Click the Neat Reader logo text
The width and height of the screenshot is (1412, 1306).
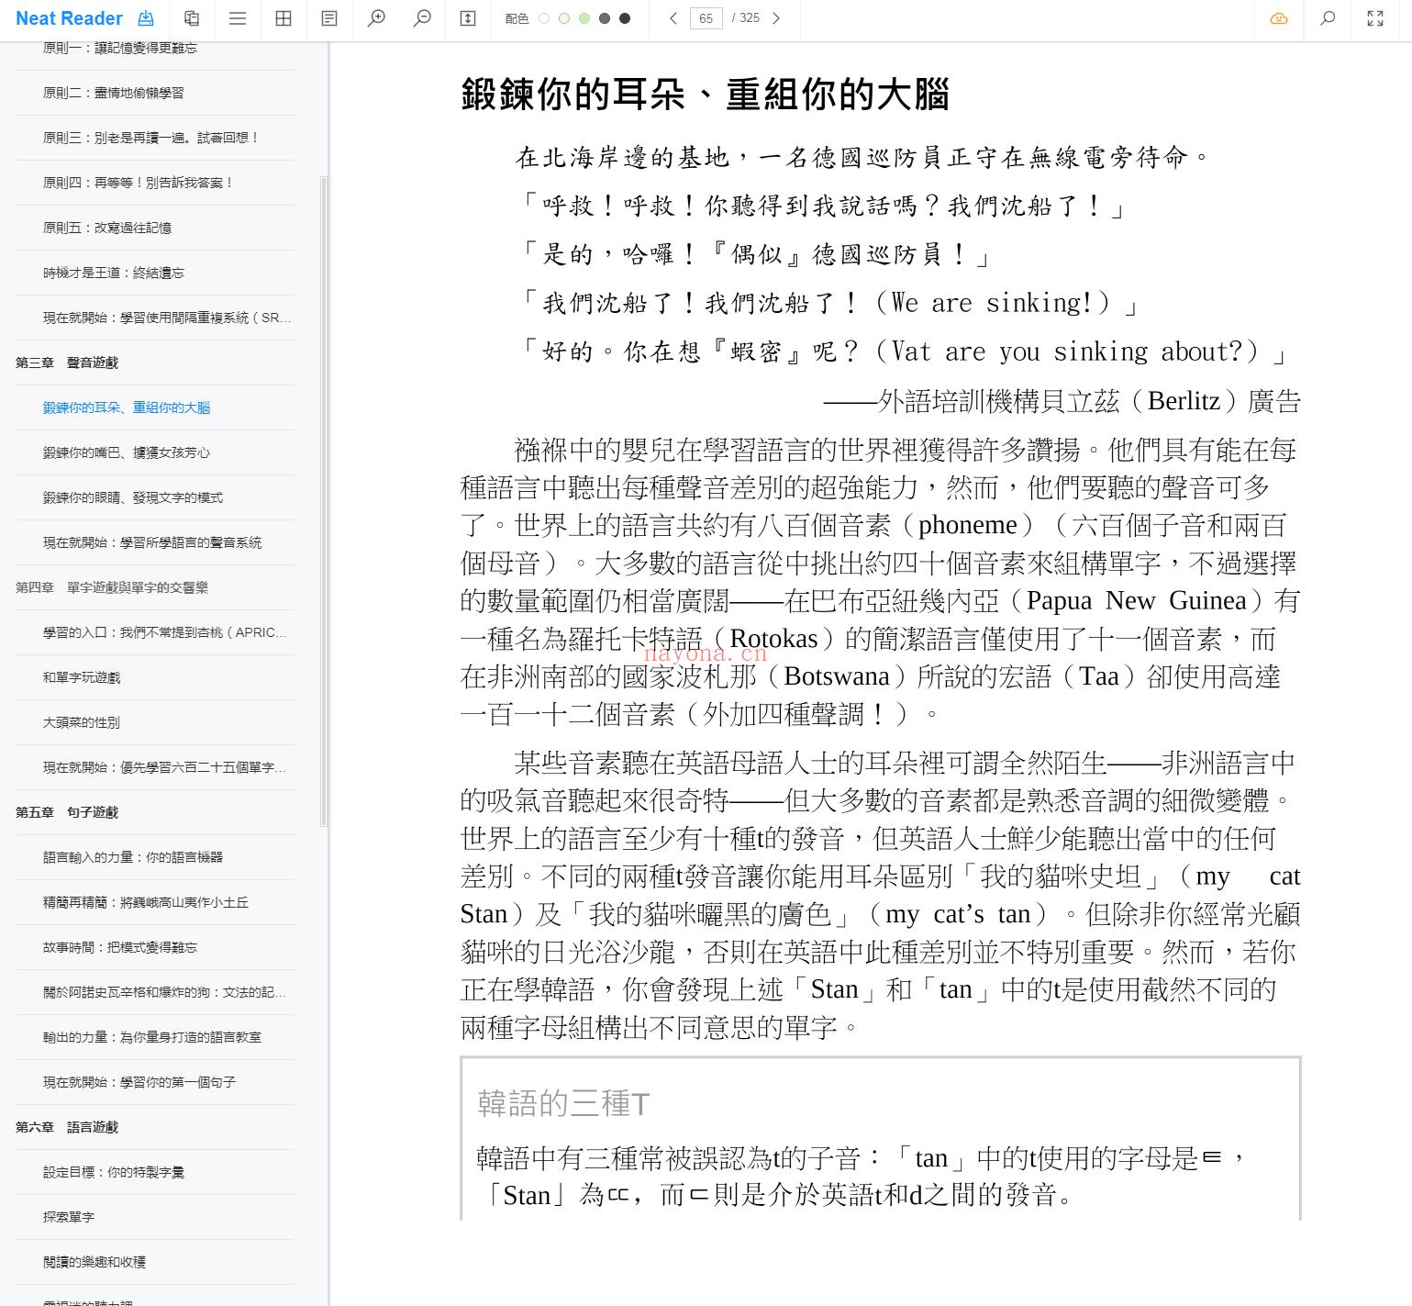(x=69, y=18)
